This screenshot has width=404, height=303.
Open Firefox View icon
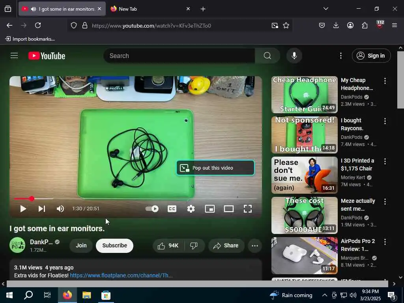pos(8,9)
